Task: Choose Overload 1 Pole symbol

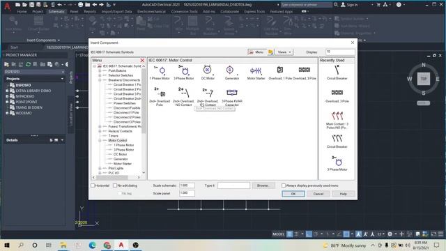Action: point(280,73)
